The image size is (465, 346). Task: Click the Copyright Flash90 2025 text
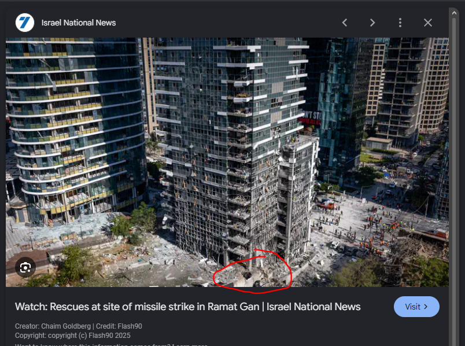coord(73,336)
